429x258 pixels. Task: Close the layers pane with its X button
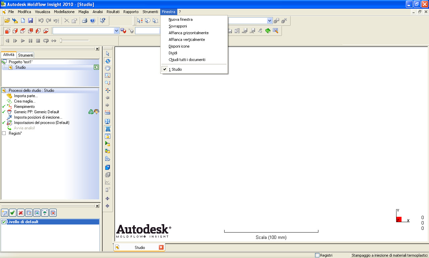[x=97, y=206]
